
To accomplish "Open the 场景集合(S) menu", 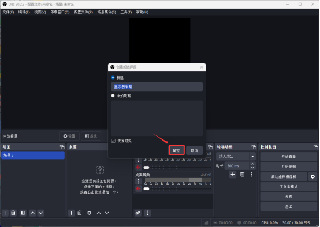I will pyautogui.click(x=106, y=12).
